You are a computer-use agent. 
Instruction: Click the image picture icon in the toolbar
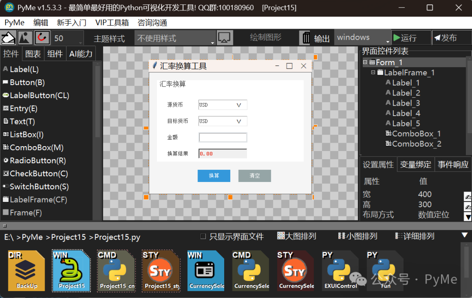25,38
